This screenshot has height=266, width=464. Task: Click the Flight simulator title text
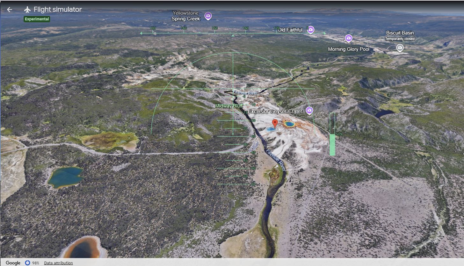pos(58,10)
